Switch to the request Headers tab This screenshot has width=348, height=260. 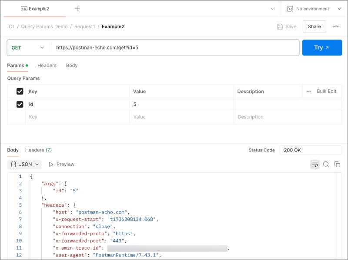[47, 66]
